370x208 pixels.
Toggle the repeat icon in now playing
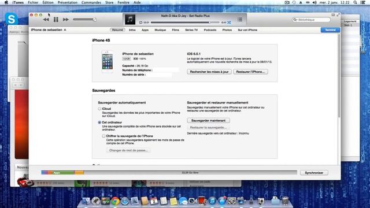point(140,23)
